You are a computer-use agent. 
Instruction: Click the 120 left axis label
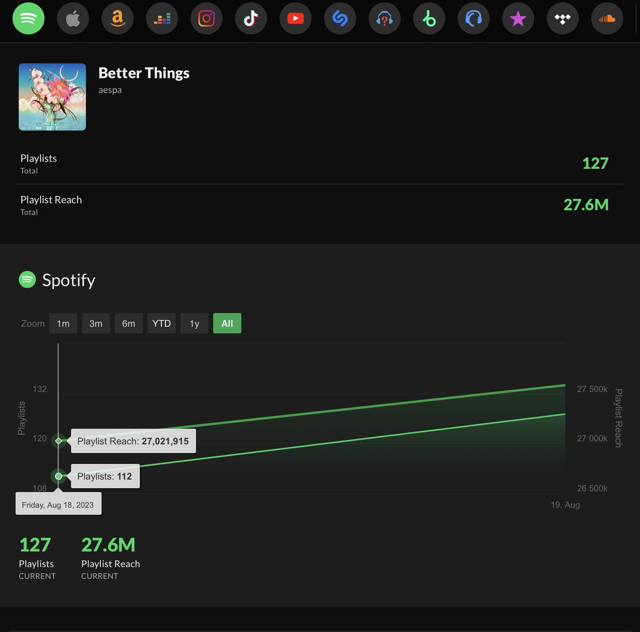39,438
